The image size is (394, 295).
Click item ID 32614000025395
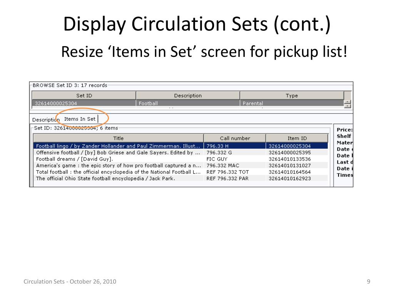(x=297, y=152)
